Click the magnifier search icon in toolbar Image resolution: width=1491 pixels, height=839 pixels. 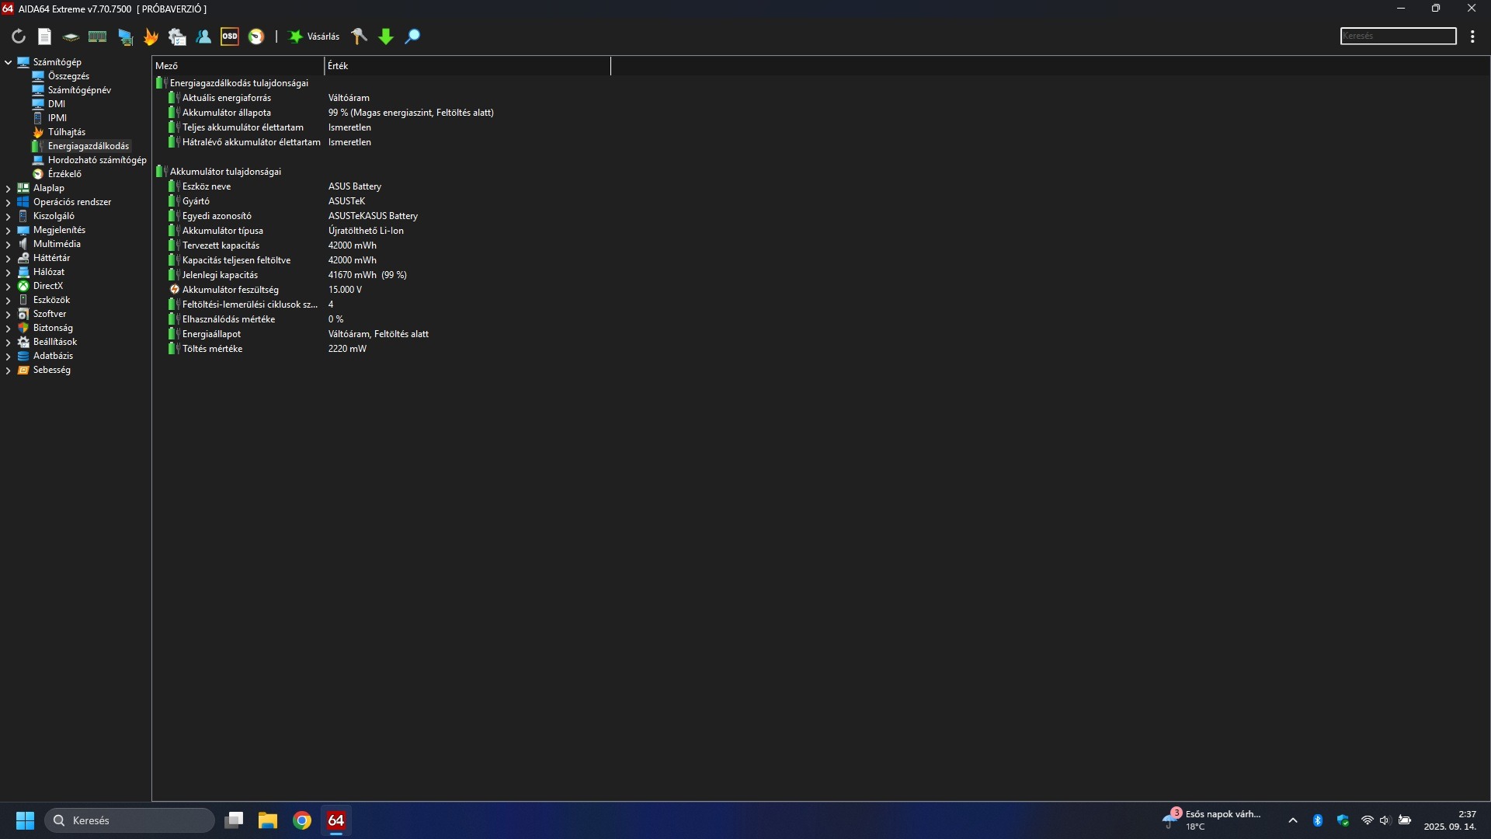(x=413, y=37)
